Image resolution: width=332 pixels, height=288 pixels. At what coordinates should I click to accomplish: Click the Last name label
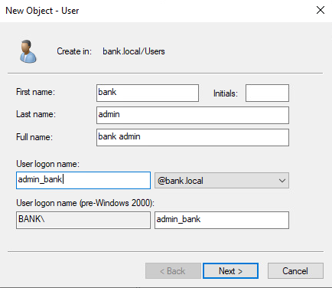36,114
